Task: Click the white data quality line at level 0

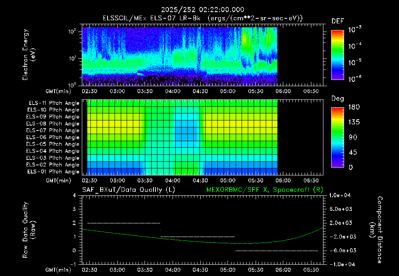Action: click(276, 251)
